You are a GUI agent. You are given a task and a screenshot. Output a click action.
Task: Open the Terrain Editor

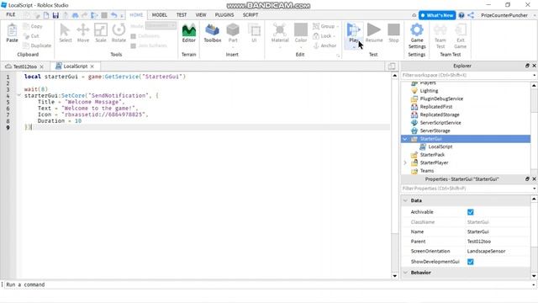(x=188, y=33)
